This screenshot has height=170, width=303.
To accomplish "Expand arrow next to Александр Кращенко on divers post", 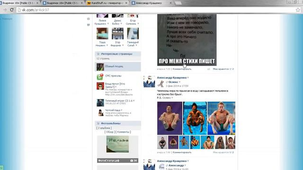I will (x=188, y=77).
